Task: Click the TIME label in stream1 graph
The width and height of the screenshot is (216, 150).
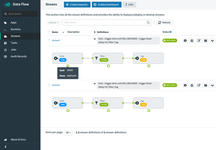Action: pyautogui.click(x=63, y=60)
